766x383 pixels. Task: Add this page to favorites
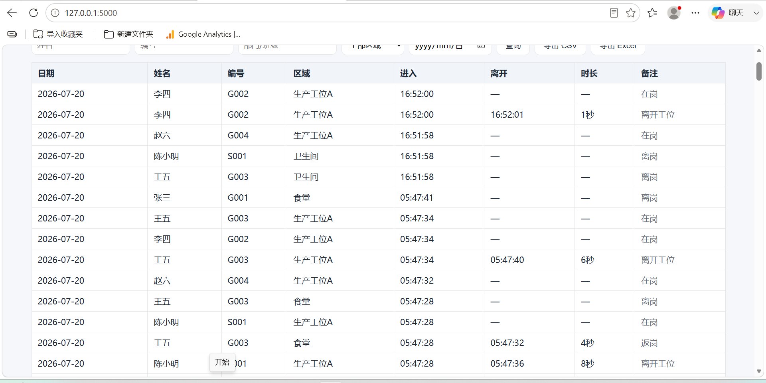631,13
